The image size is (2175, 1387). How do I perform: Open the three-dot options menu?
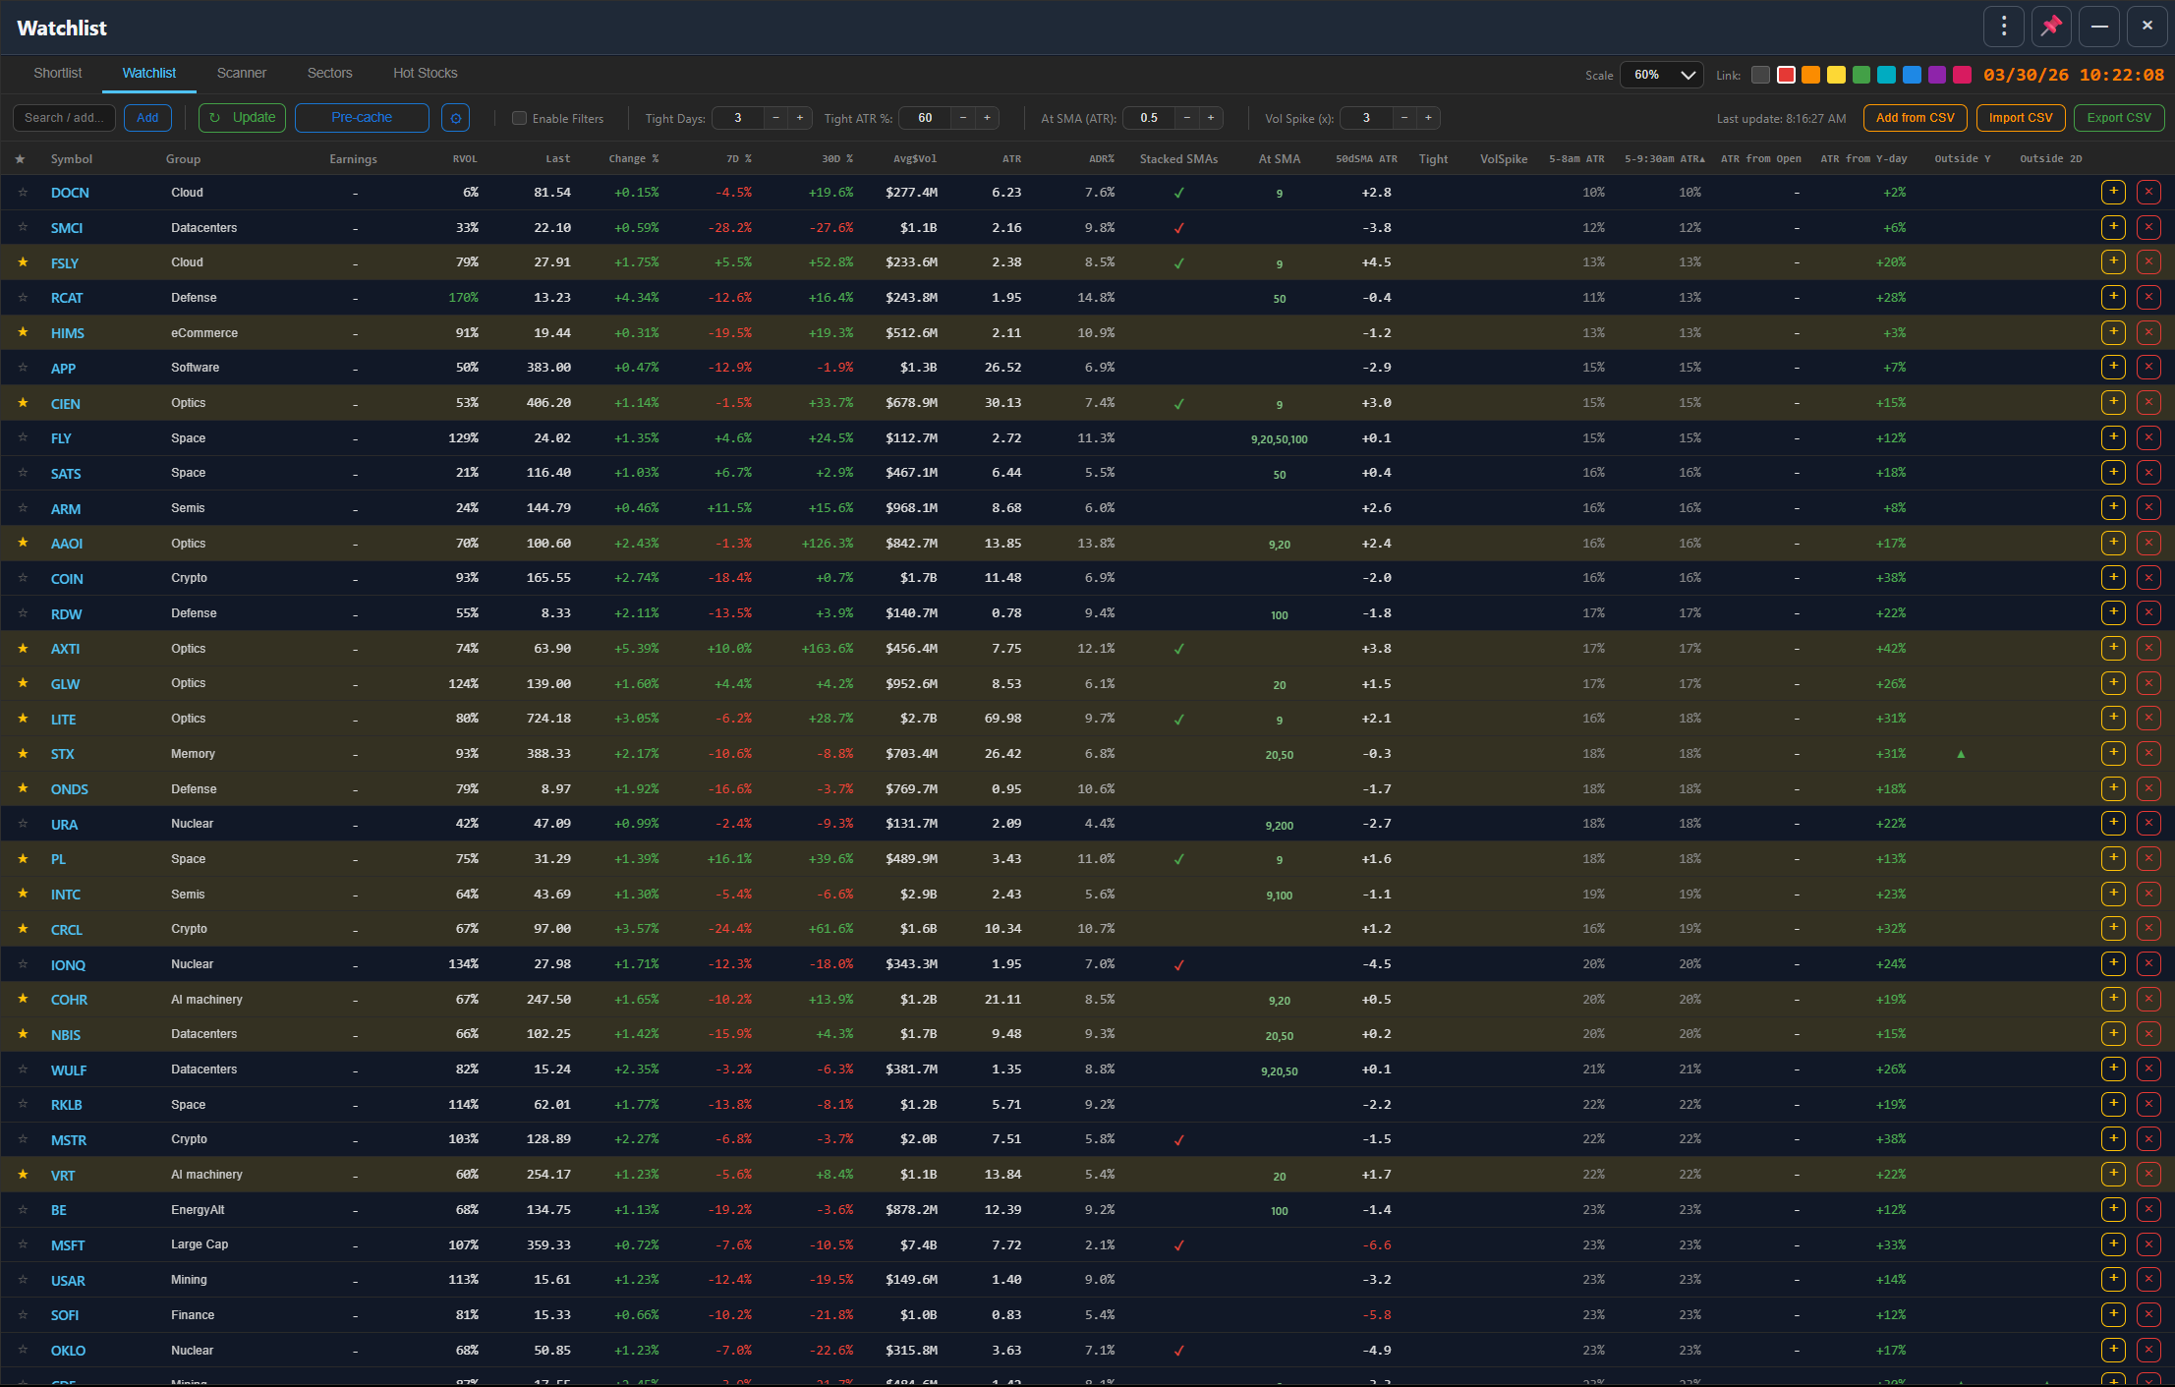pos(2003,27)
